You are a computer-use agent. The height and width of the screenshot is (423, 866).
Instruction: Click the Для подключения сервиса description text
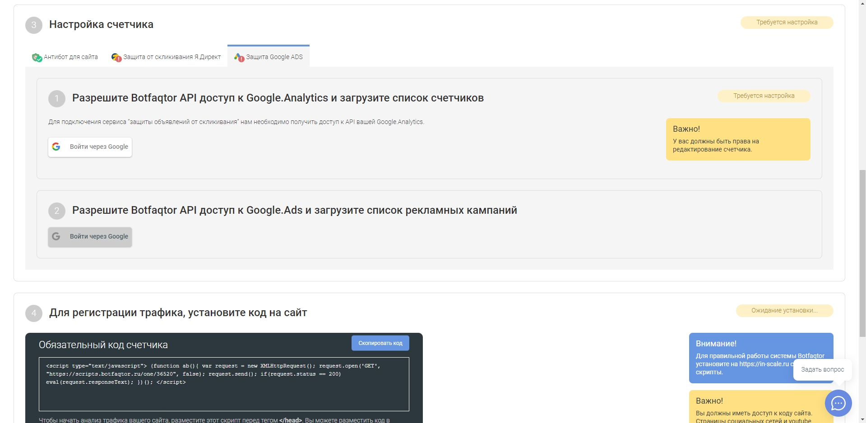click(x=236, y=122)
